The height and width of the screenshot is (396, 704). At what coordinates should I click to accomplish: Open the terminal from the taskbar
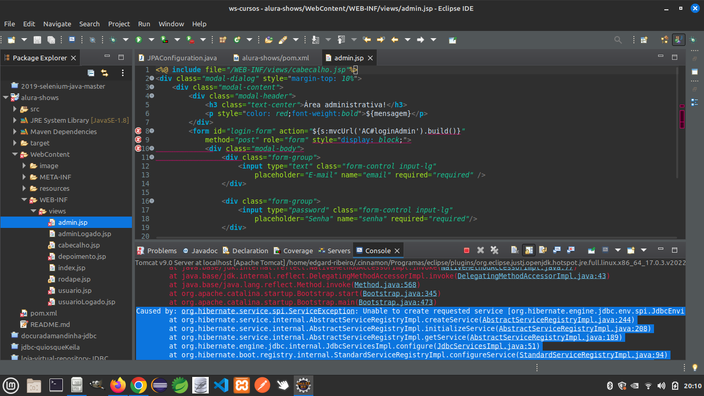(56, 385)
